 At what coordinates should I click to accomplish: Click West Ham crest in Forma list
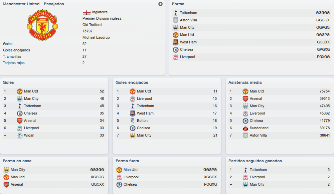click(176, 42)
